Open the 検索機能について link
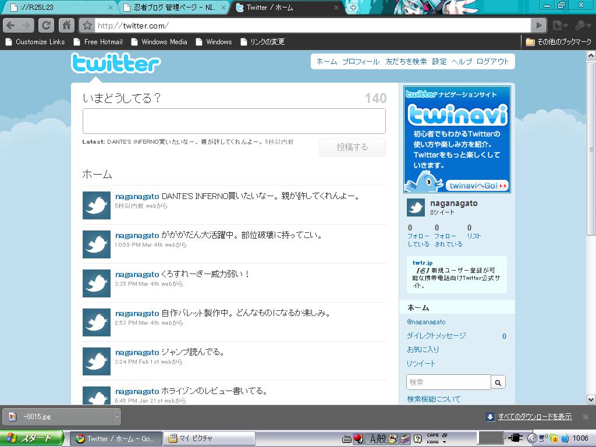 point(434,399)
